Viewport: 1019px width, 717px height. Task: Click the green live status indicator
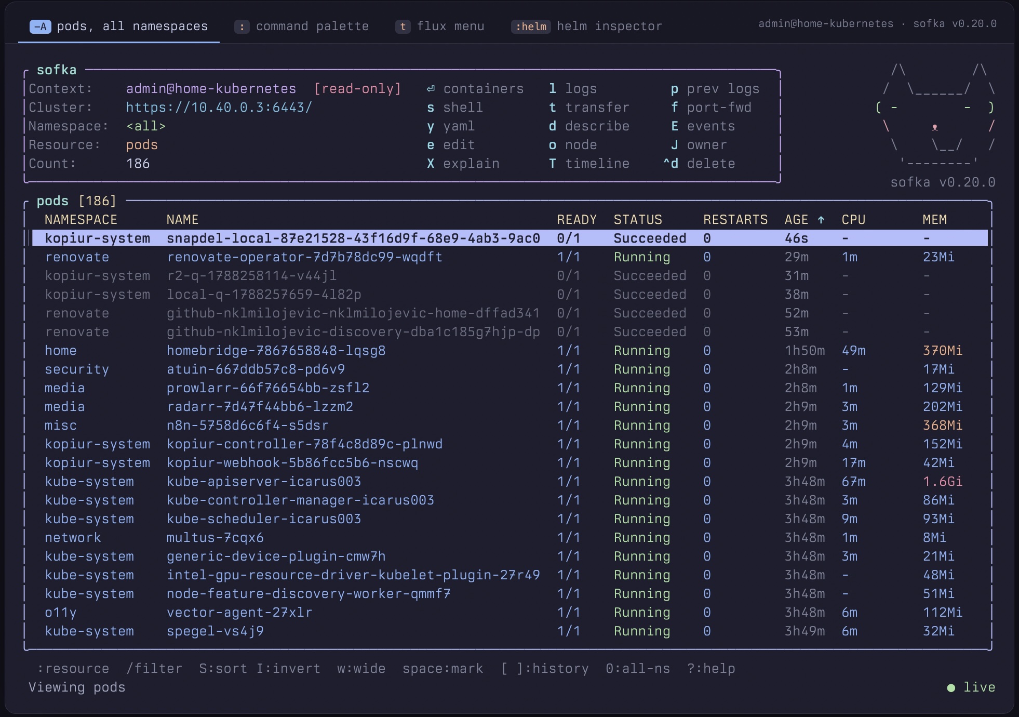click(x=971, y=687)
